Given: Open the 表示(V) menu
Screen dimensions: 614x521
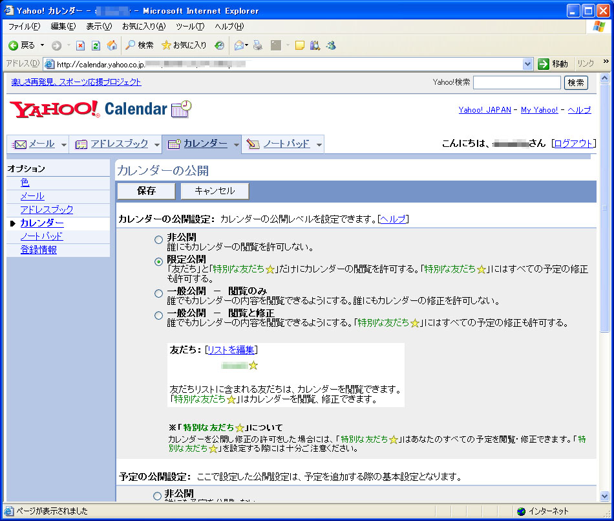Looking at the screenshot, I should click(x=99, y=27).
